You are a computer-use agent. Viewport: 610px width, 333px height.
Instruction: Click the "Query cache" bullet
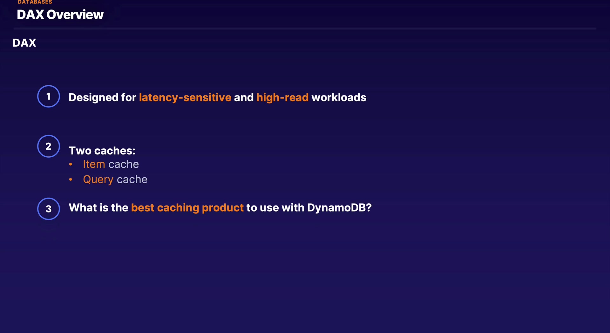tap(115, 180)
